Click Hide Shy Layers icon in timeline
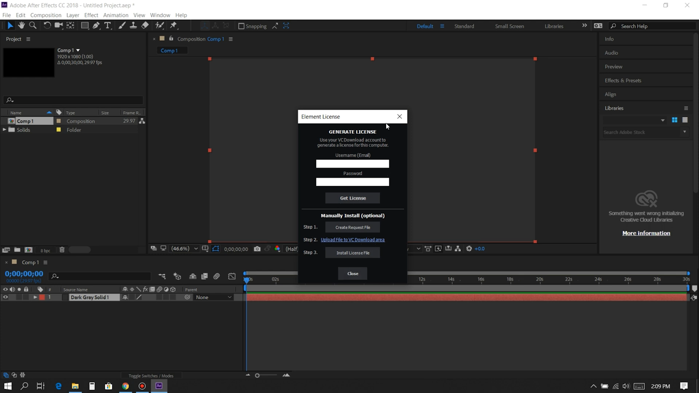Screen dimensions: 699x393 tap(193, 276)
